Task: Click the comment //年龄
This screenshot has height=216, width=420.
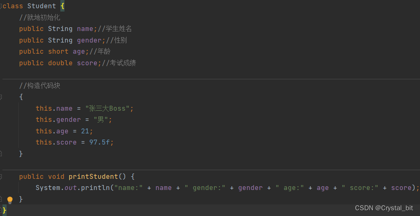Action: point(100,52)
